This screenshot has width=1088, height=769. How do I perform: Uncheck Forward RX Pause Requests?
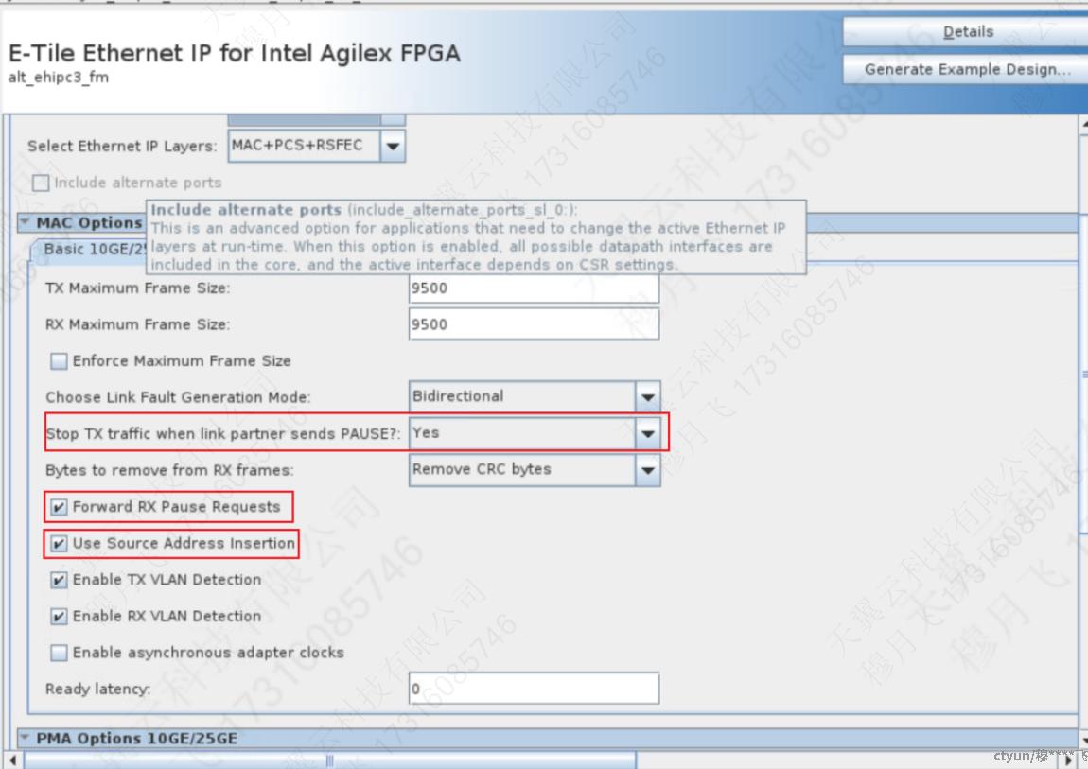pos(60,507)
